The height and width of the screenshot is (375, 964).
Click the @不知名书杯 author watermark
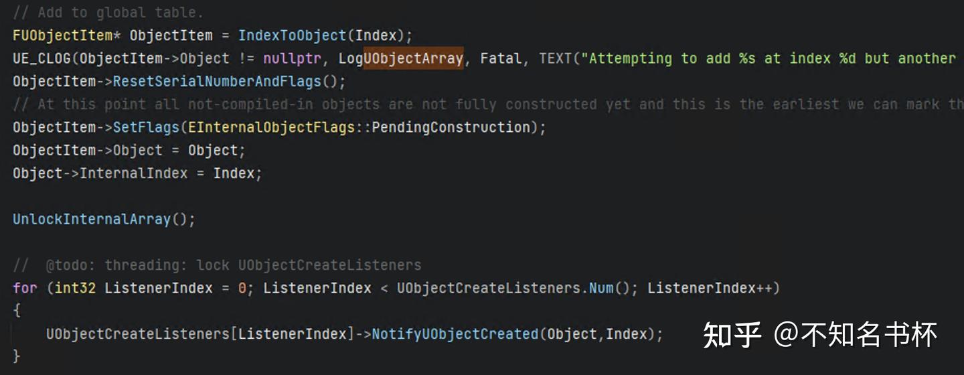[x=855, y=334]
